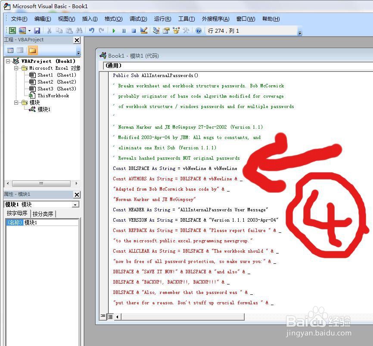
Task: Open Object Browser toolbar icon
Action: pyautogui.click(x=176, y=31)
